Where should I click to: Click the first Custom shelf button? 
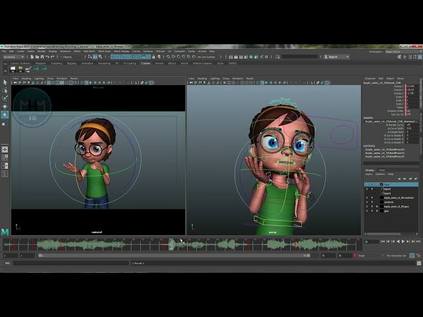[13, 69]
